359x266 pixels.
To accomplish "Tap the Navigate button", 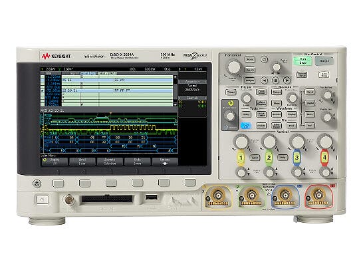I will click(250, 80).
